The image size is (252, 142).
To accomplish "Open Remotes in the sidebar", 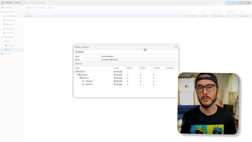I will [11, 24].
